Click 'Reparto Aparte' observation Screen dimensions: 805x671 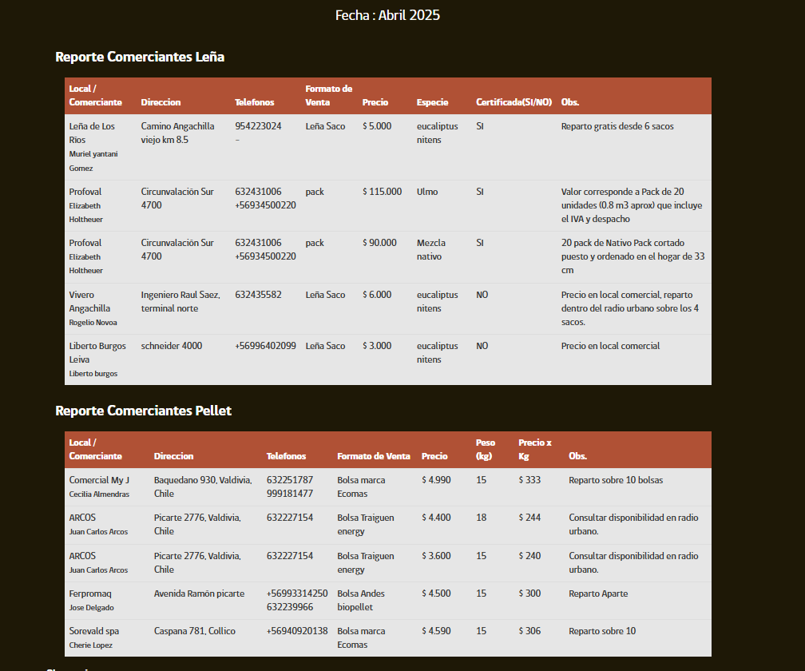[x=598, y=594]
